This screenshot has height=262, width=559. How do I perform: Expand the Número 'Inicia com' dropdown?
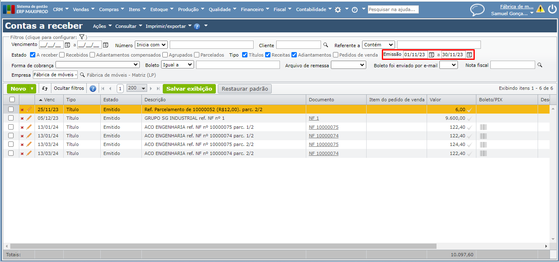coord(151,45)
